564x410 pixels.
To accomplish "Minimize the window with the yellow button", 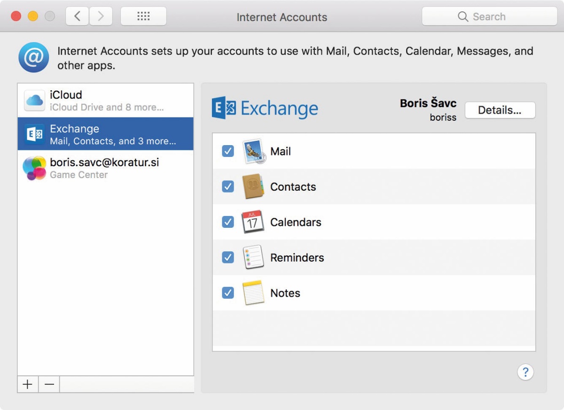I will (33, 16).
